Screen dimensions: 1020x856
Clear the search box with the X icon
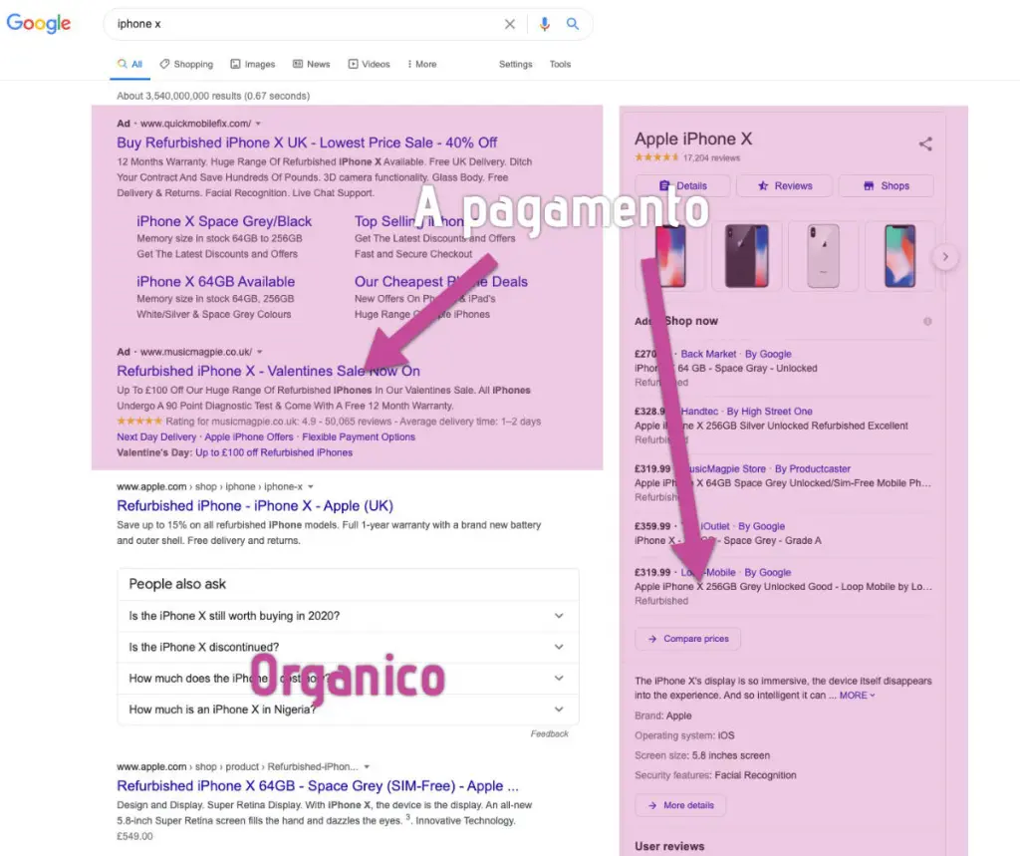510,24
